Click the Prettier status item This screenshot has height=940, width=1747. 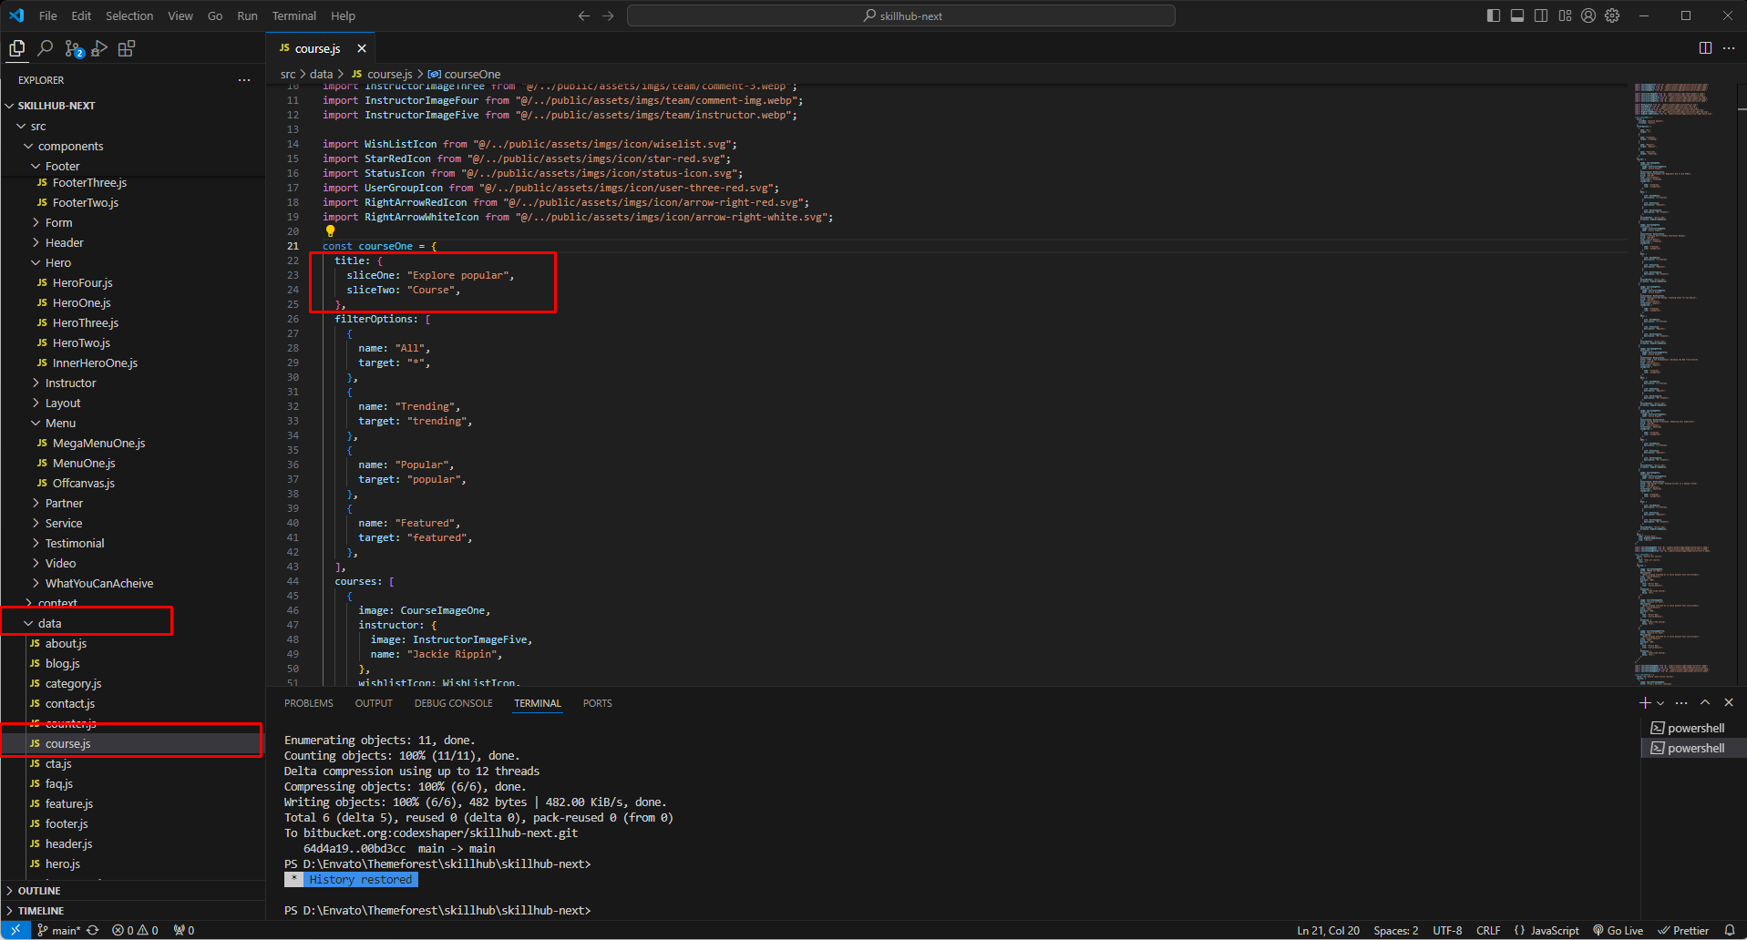tap(1683, 930)
